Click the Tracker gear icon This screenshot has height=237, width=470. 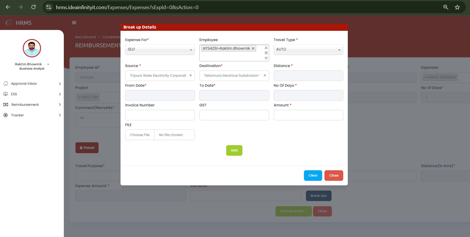pyautogui.click(x=5, y=115)
